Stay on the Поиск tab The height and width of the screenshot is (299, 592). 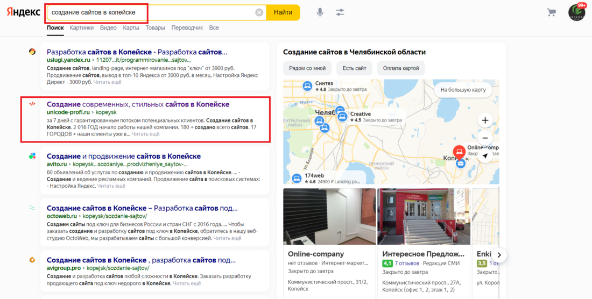(x=55, y=28)
